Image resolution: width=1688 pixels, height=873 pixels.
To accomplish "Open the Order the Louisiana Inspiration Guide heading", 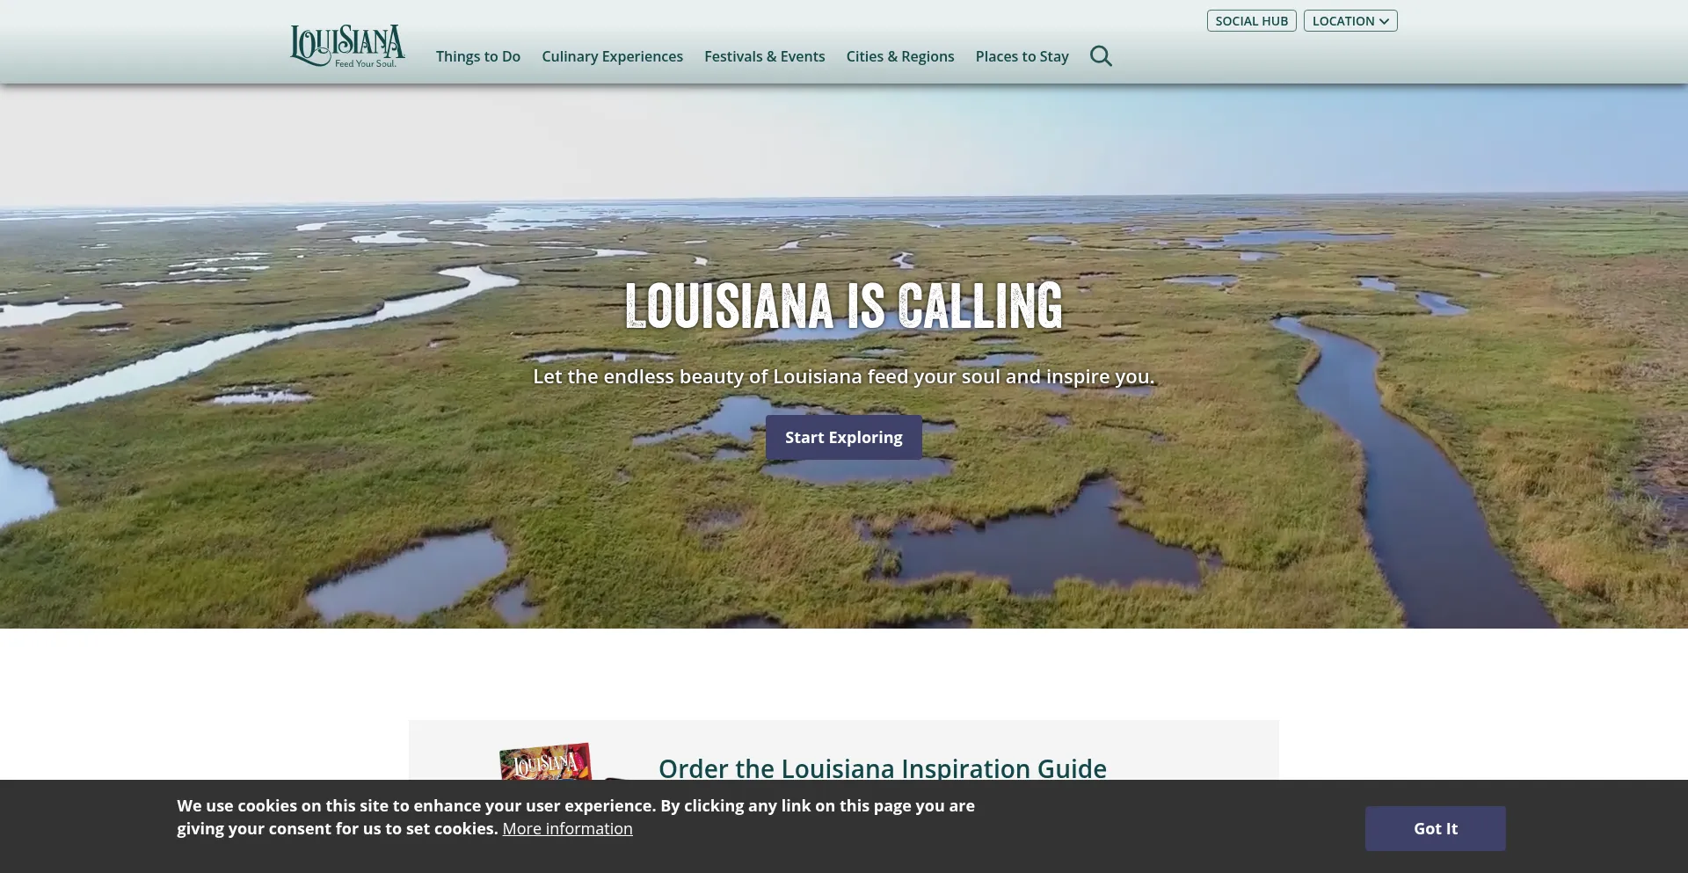I will tap(882, 768).
